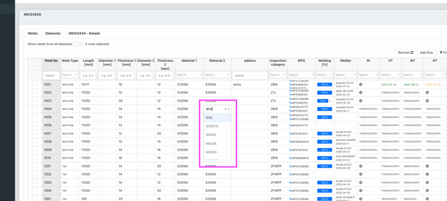Click the RI not-applicable icon in row 1001
Image resolution: width=447 pixels, height=201 pixels.
pyautogui.click(x=361, y=84)
